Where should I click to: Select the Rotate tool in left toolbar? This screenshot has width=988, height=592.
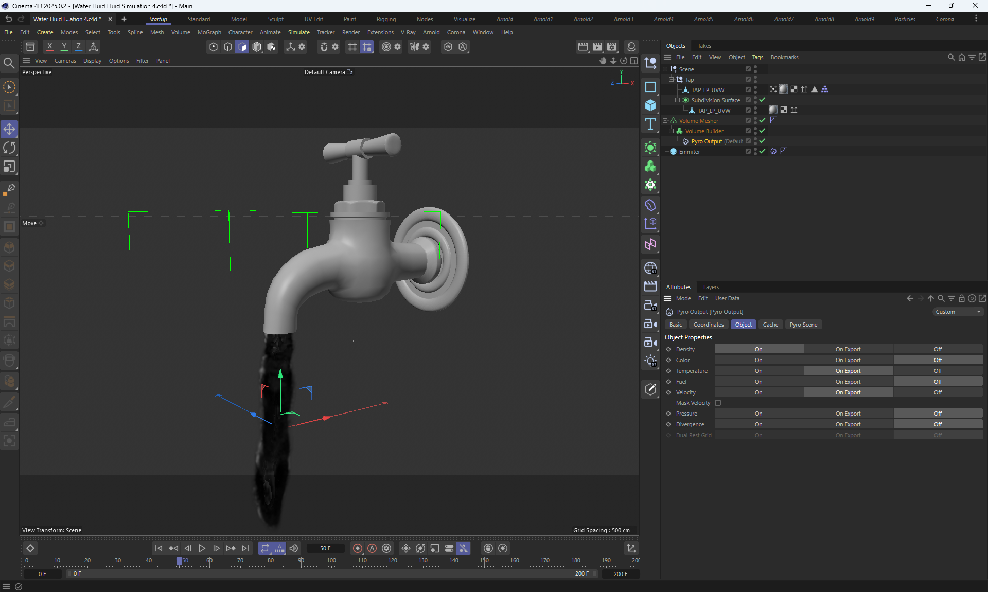9,148
